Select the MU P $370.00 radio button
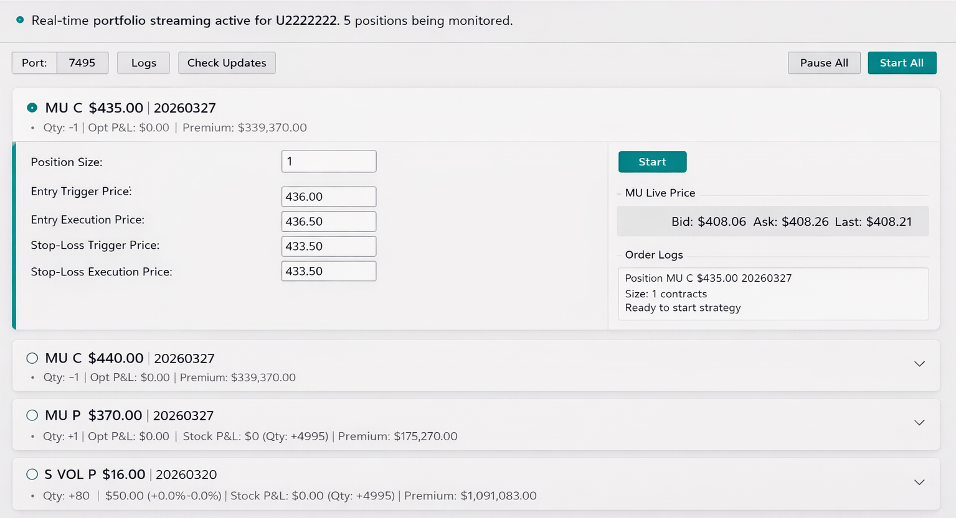 pos(32,415)
